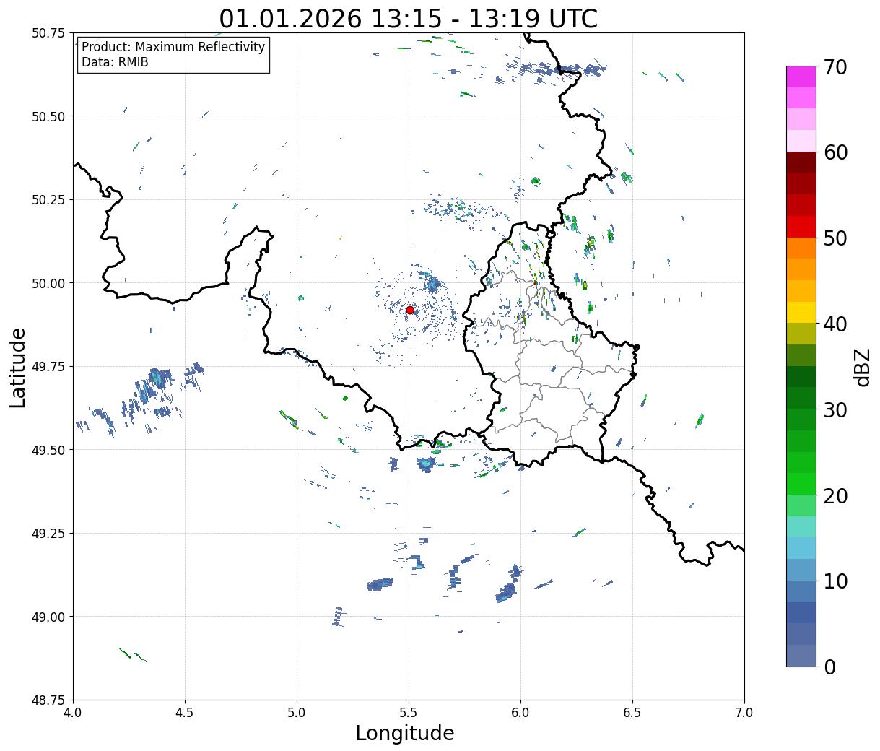The image size is (880, 751).
Task: Click the 7.0 longitude tick label
Action: click(744, 713)
